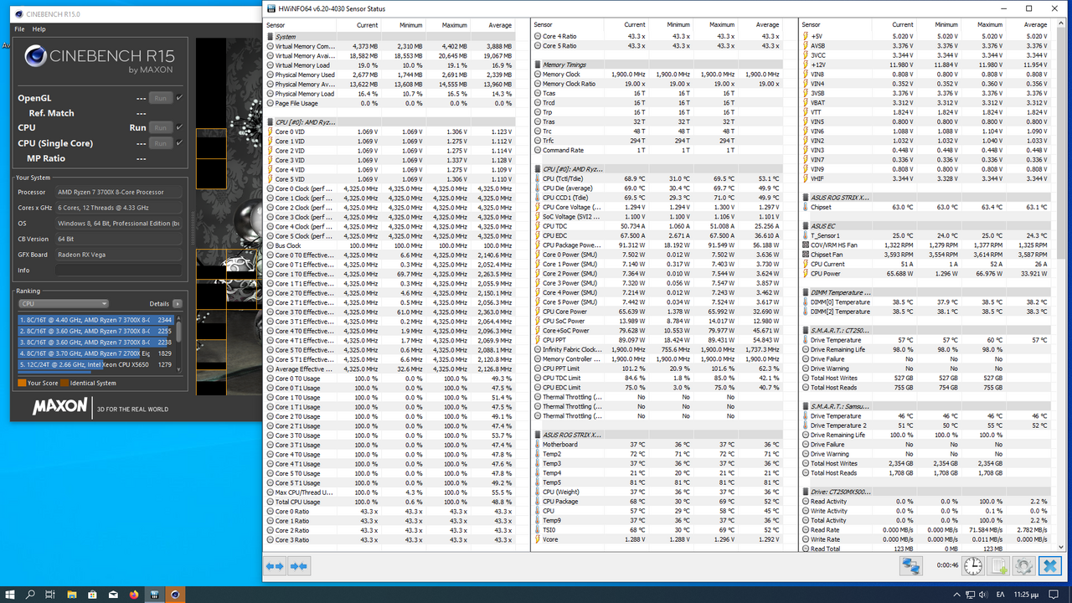Open HWiNFO sensor settings gear
The image size is (1072, 603).
click(1023, 566)
